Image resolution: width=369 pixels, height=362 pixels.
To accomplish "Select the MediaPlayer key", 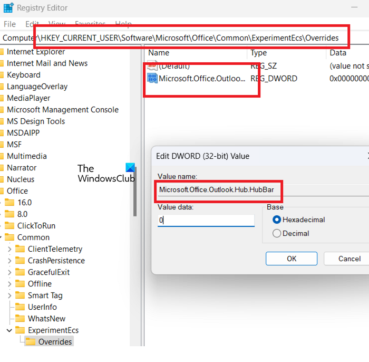I will point(28,98).
